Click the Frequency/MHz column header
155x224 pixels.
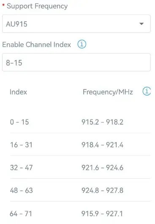coord(108,92)
